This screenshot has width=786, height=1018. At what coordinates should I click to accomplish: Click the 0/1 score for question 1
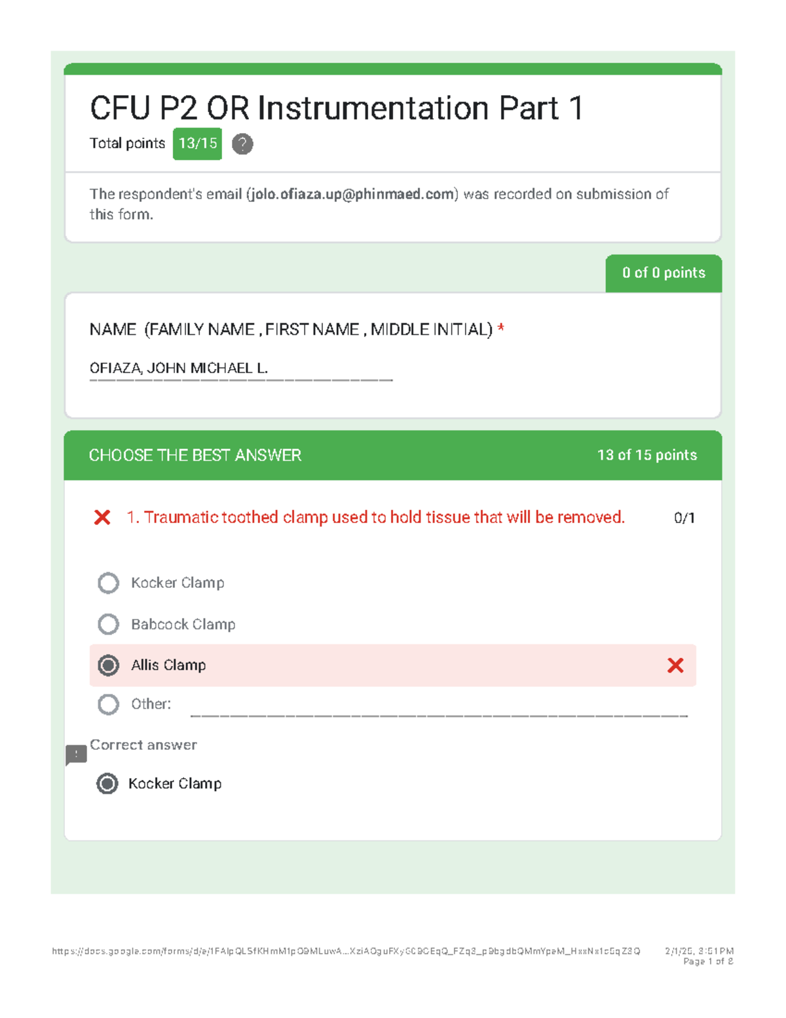(x=684, y=518)
